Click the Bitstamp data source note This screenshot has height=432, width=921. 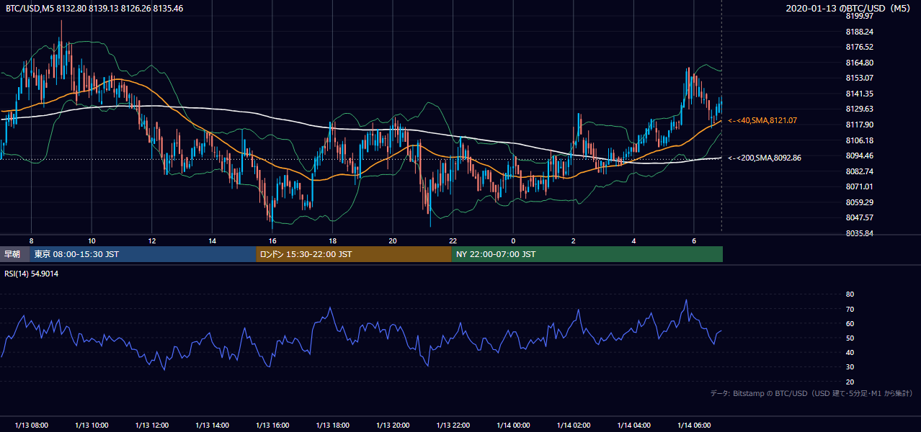point(811,393)
